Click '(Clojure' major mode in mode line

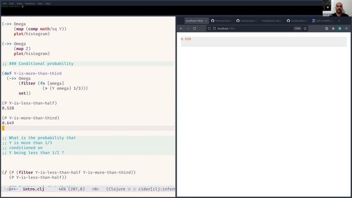coord(116,189)
